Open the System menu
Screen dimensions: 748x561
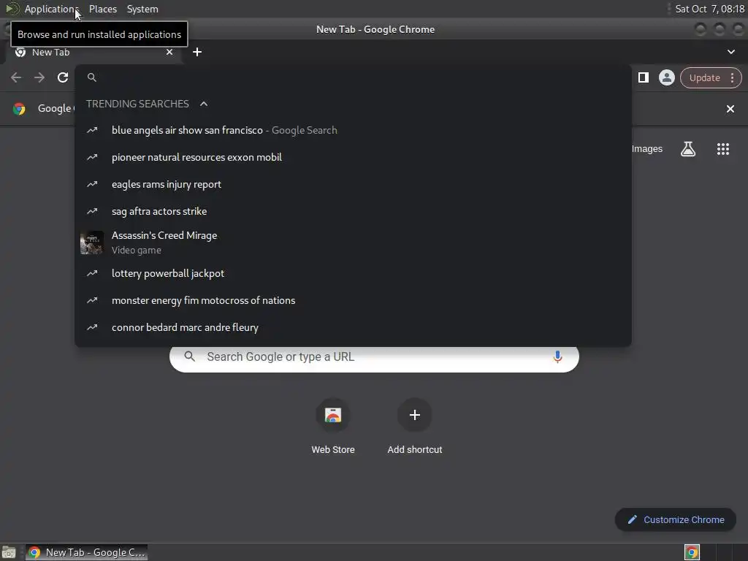tap(142, 9)
